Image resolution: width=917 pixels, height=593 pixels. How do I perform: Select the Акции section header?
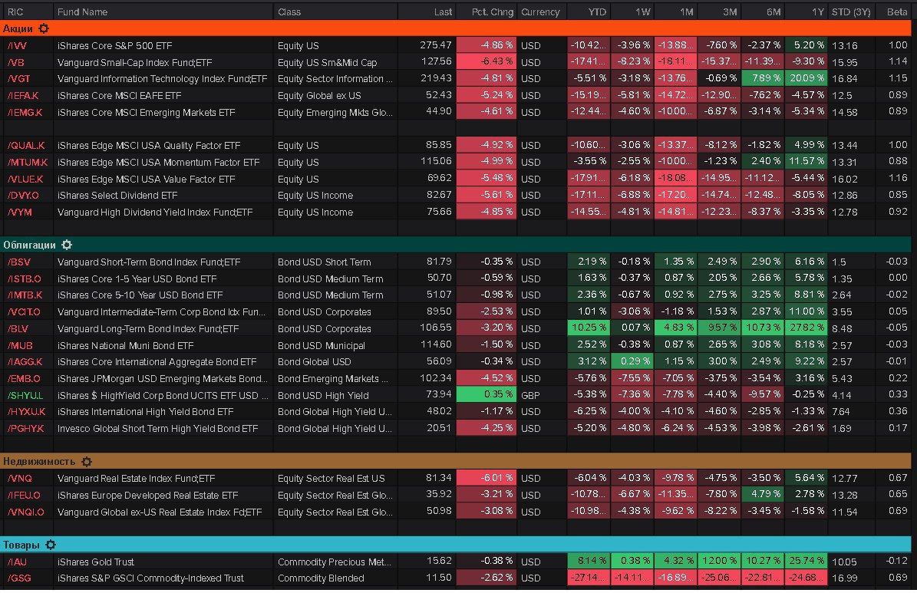[456, 28]
